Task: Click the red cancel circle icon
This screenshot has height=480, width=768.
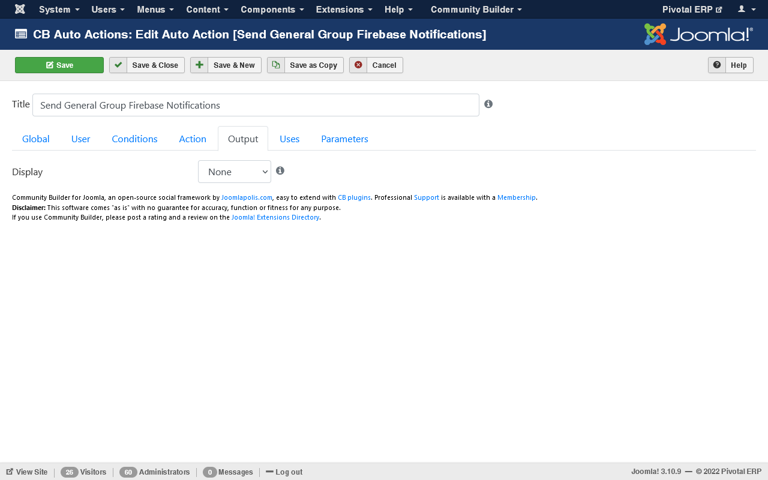Action: click(358, 65)
